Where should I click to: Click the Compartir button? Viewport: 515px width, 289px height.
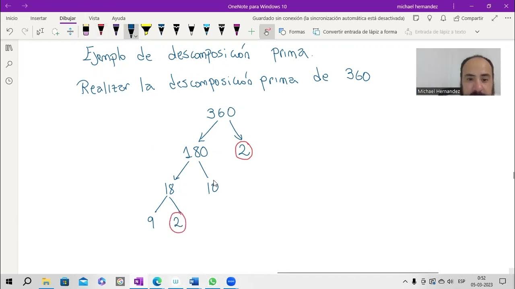click(468, 18)
